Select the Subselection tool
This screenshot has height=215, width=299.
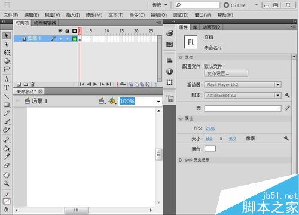click(7, 44)
